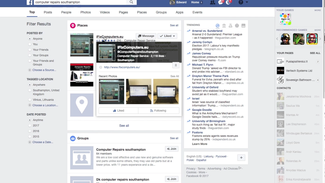Select Posted By Anyone radio

[30, 39]
